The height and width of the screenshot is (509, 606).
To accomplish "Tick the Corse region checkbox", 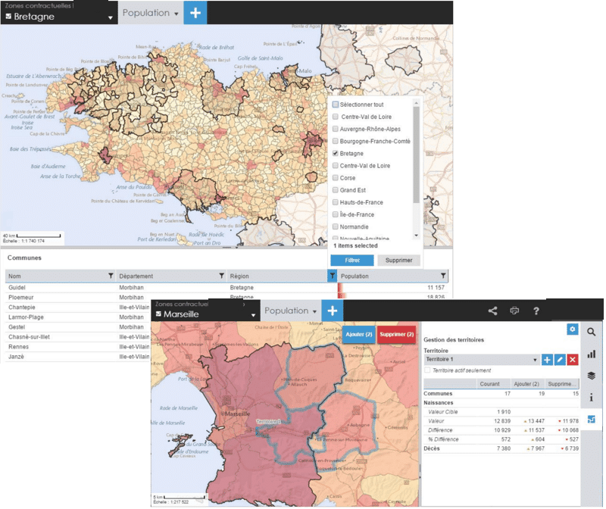I will click(336, 177).
